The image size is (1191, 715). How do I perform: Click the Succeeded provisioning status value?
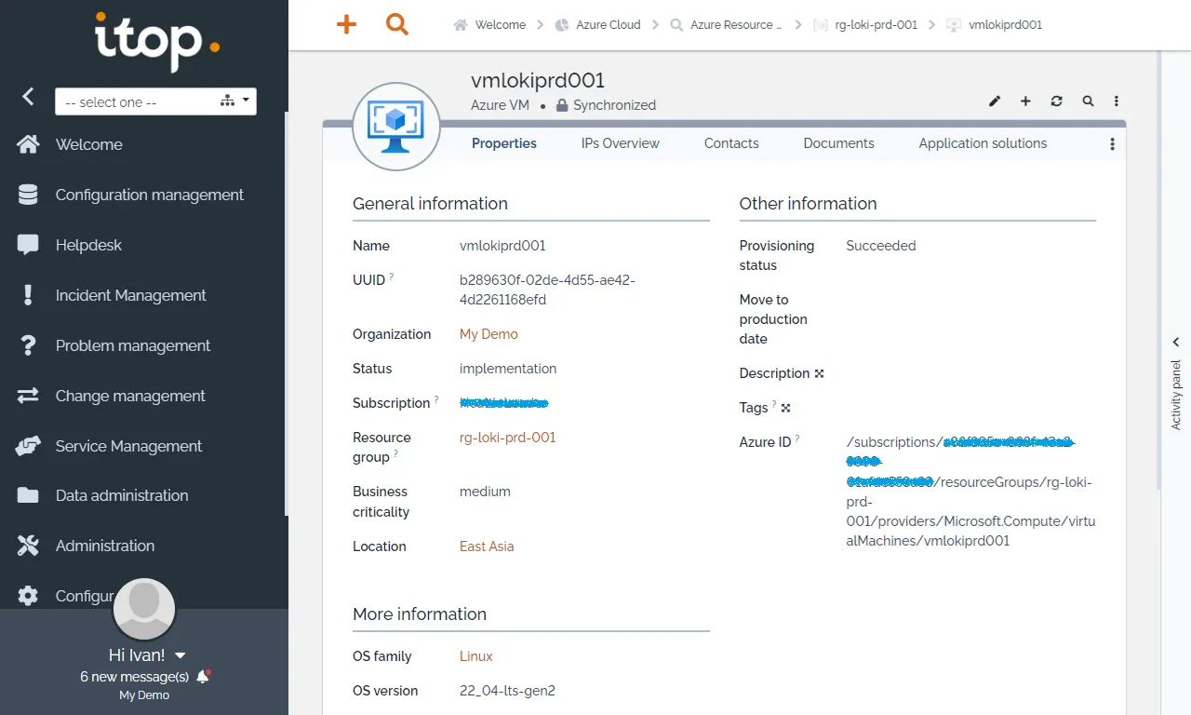[881, 246]
